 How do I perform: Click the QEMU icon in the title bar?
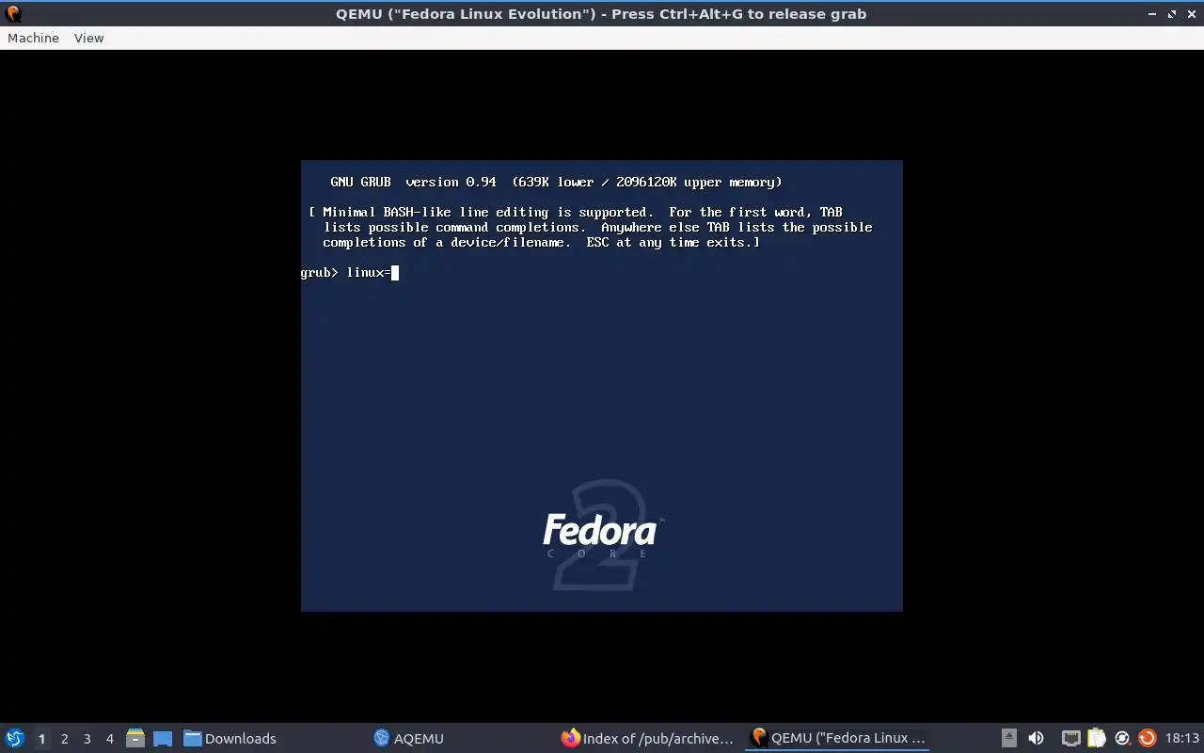point(13,13)
